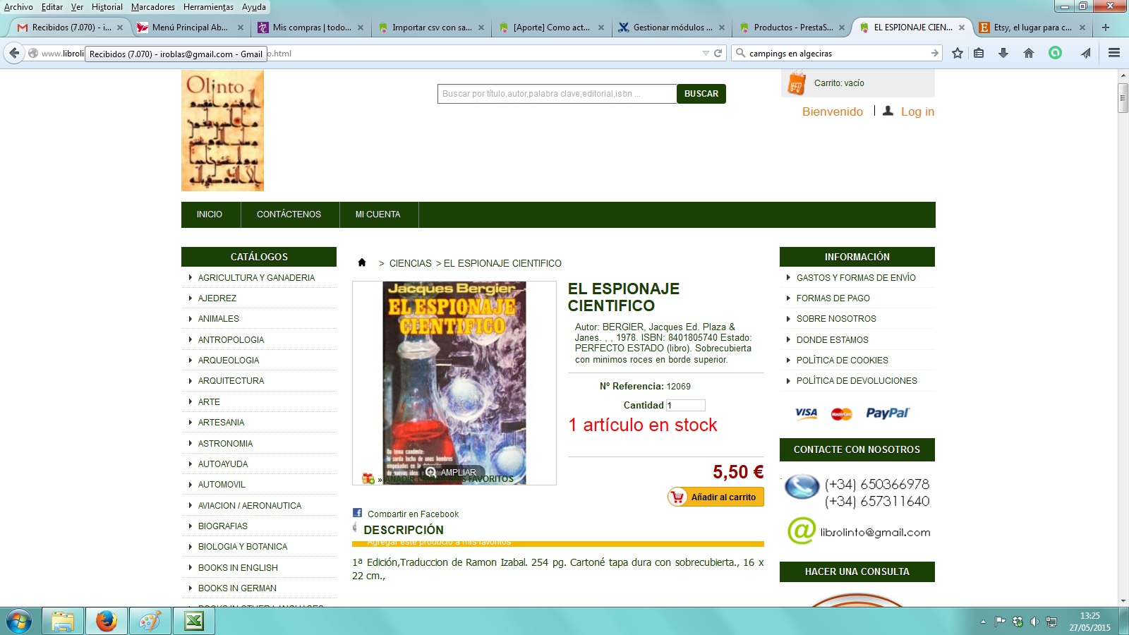Open the Herramientas menu
Image resolution: width=1129 pixels, height=635 pixels.
[208, 7]
